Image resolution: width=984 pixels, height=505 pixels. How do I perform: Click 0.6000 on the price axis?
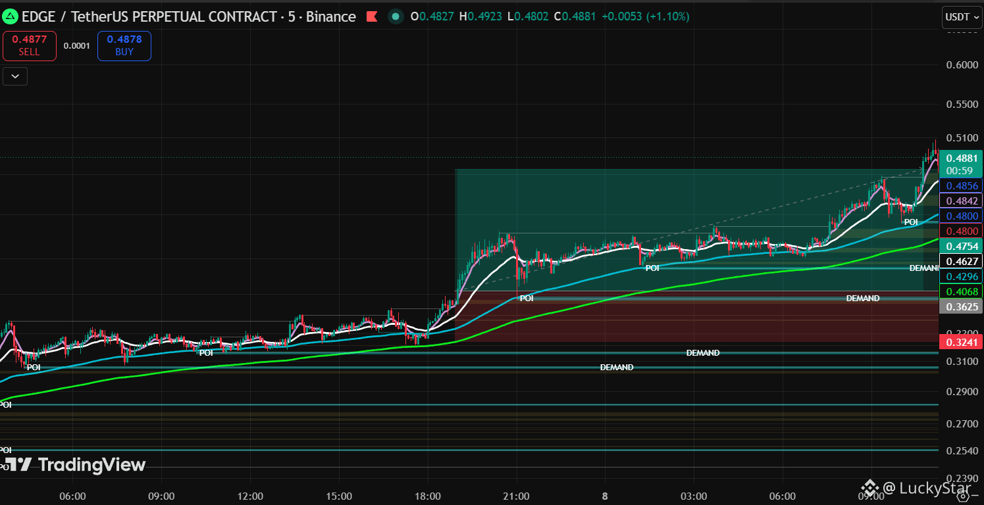point(962,64)
